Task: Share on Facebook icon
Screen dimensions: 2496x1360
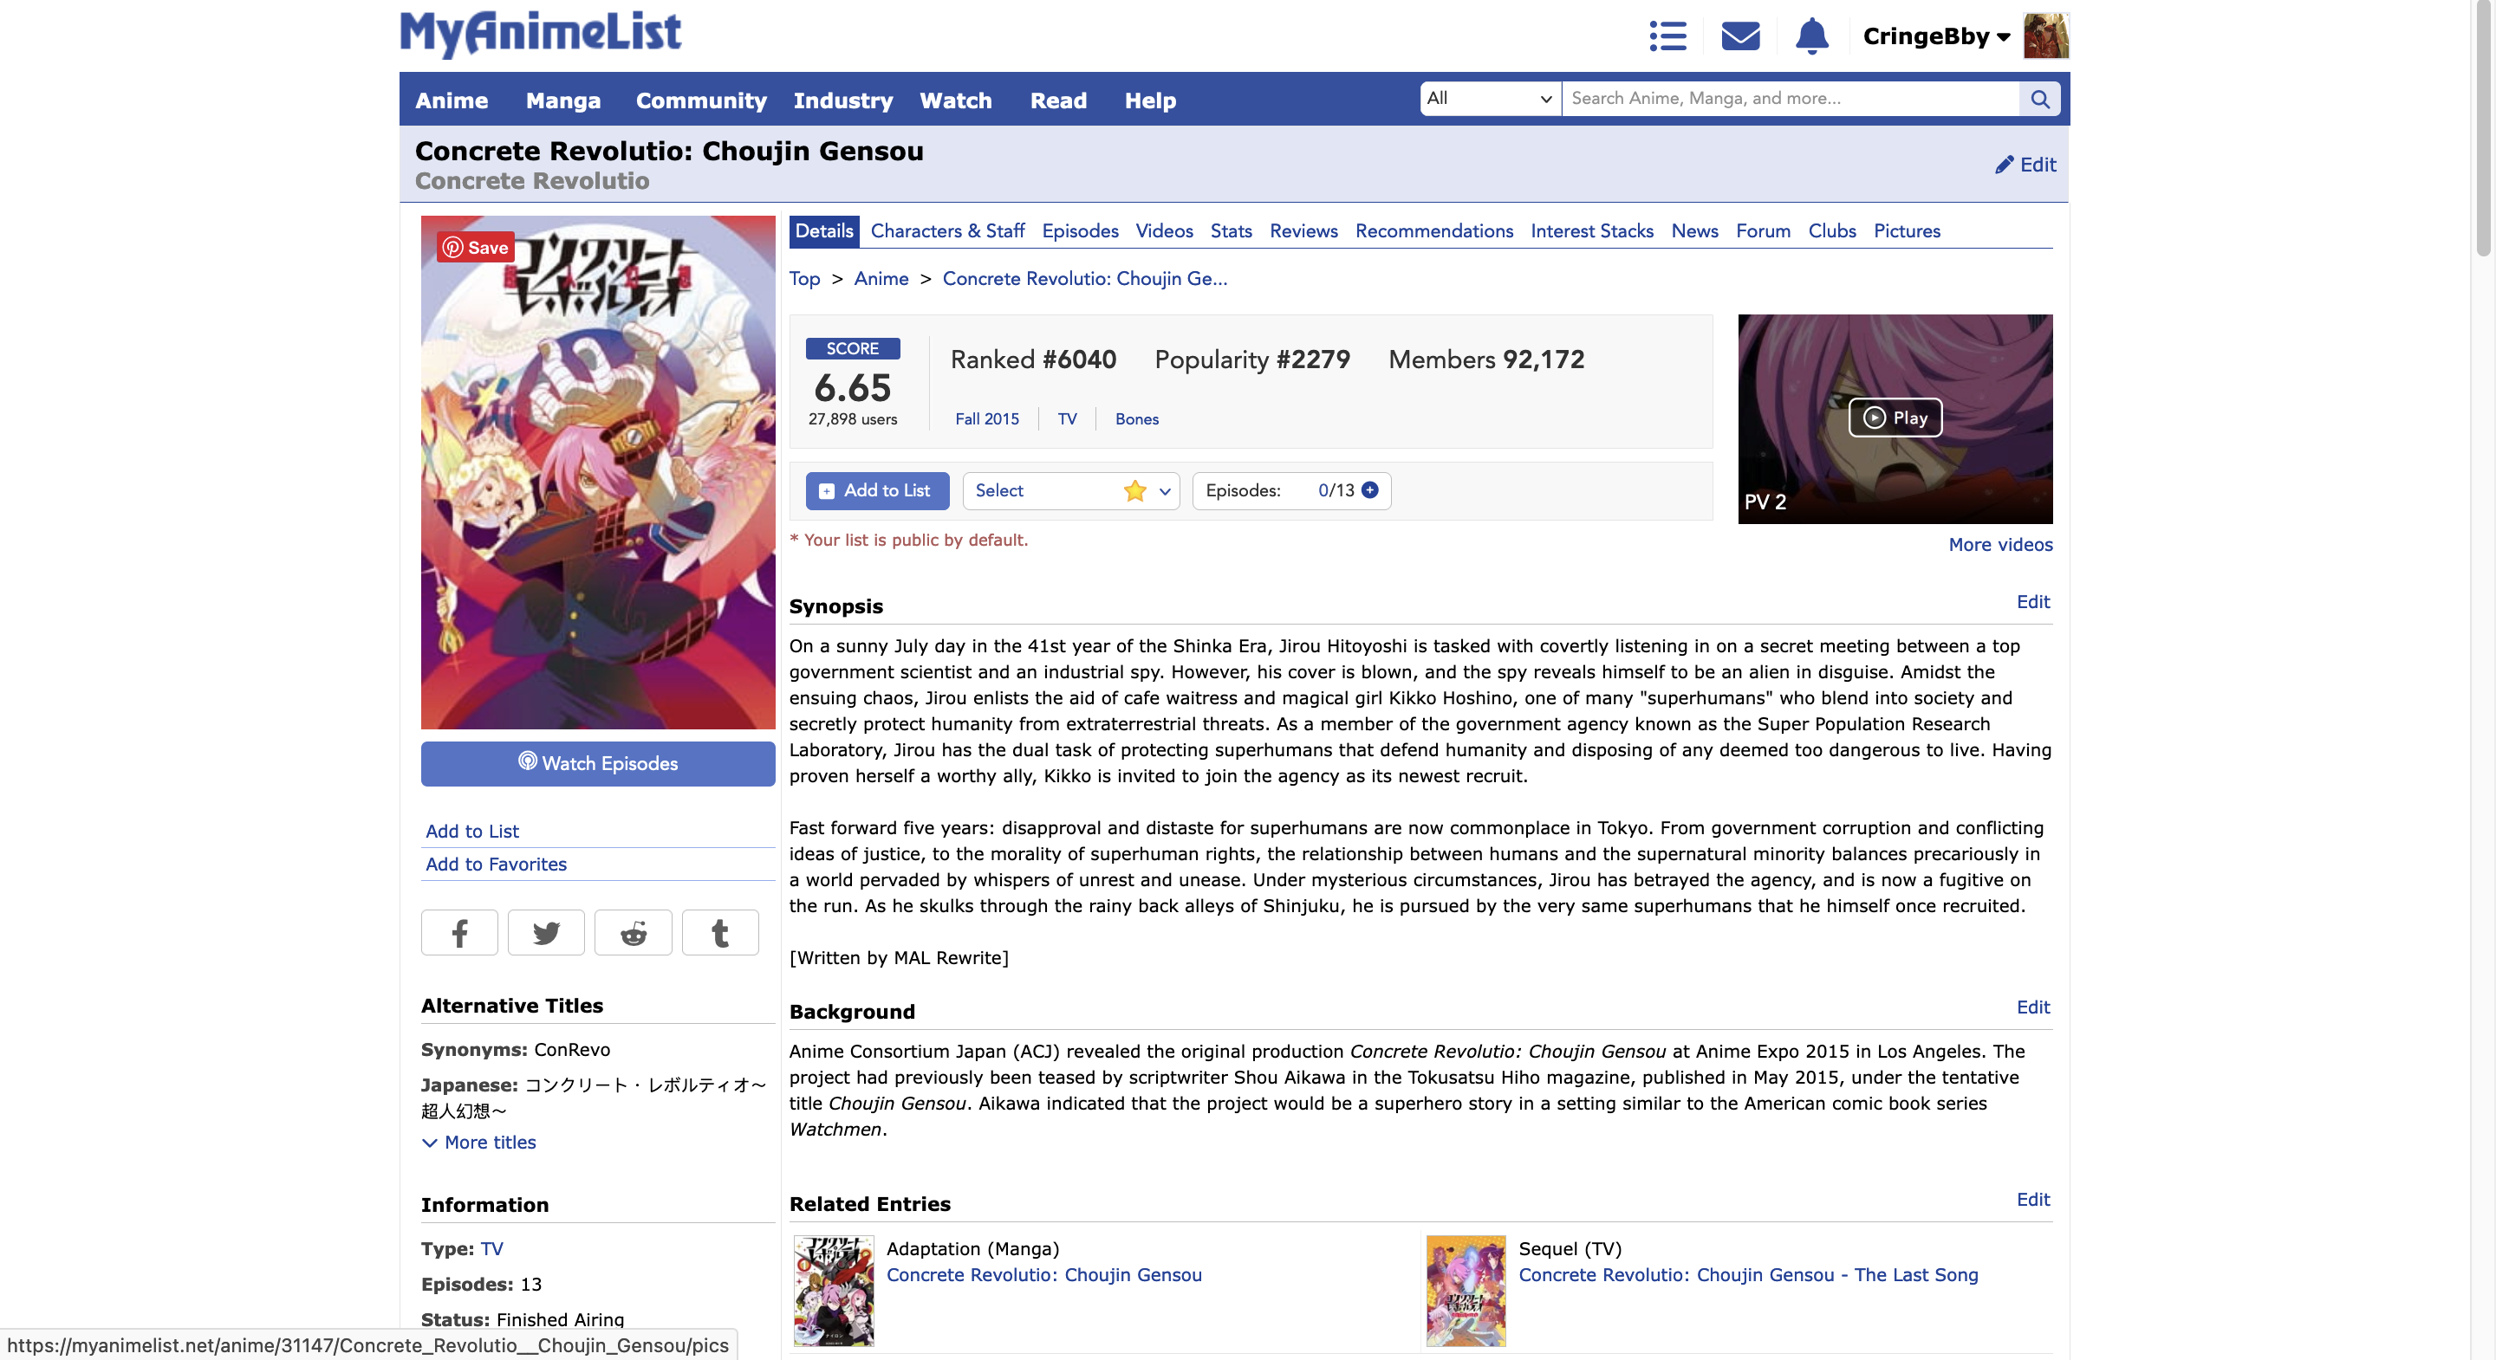Action: coord(459,933)
